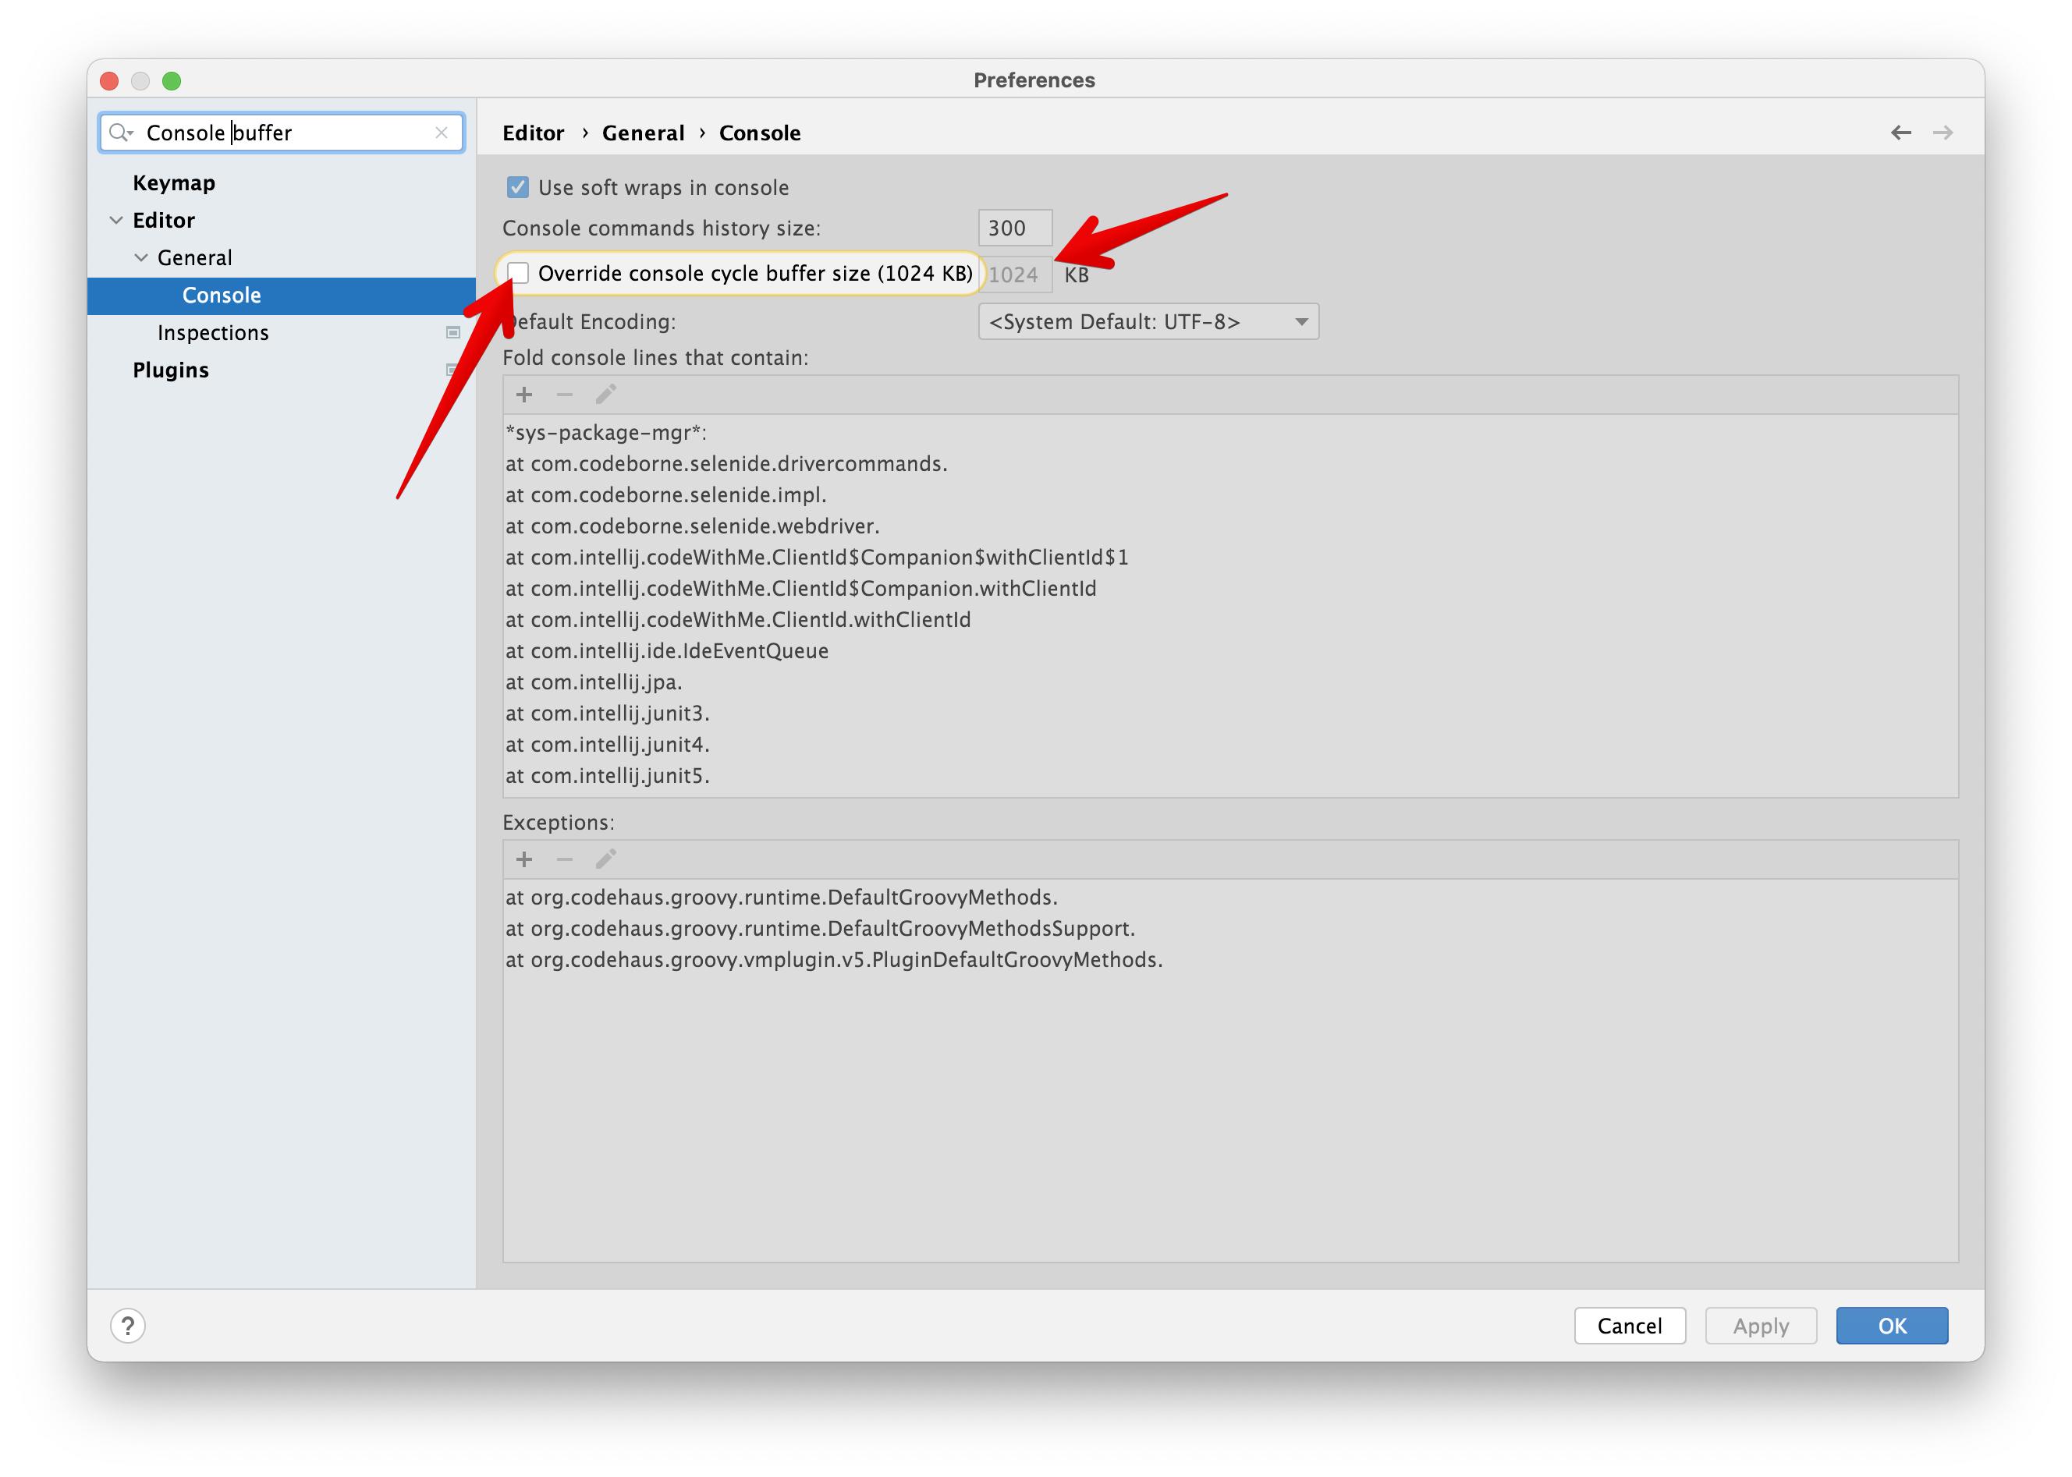The image size is (2072, 1477).
Task: Enable Override console cycle buffer size
Action: (x=517, y=273)
